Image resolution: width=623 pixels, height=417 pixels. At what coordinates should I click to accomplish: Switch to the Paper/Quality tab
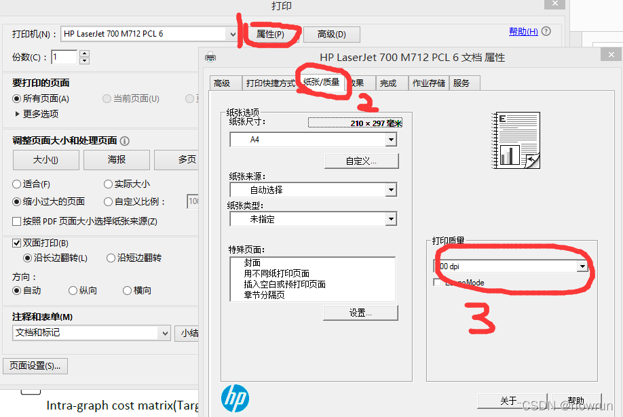tap(322, 82)
